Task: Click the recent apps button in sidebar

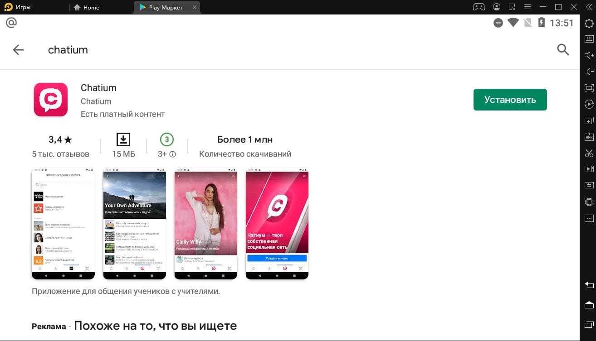Action: click(x=589, y=324)
